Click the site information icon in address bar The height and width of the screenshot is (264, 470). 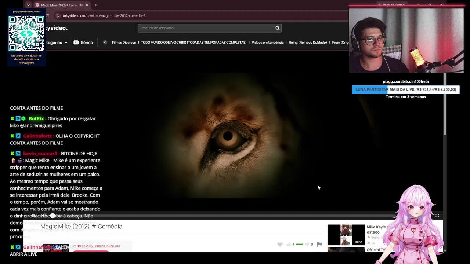coord(58,16)
